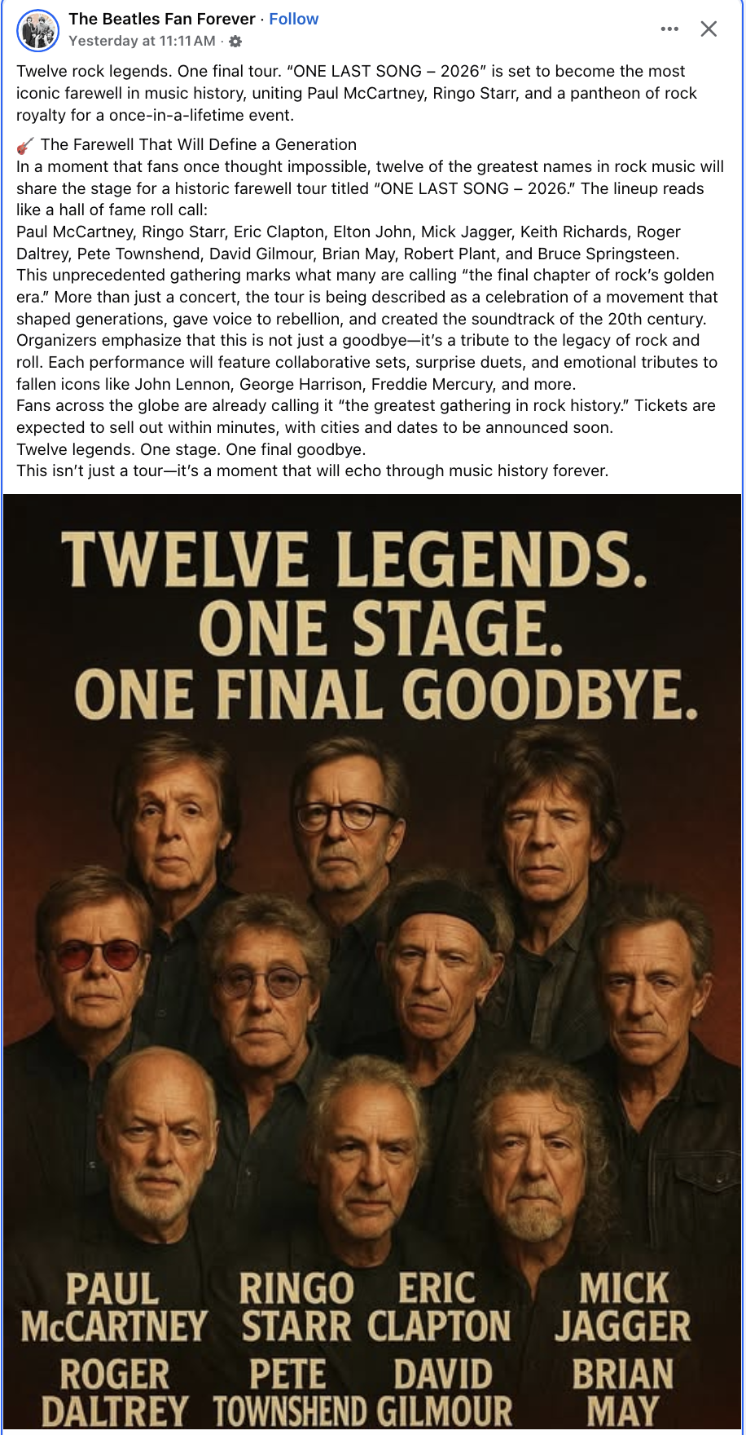Click the guitar emoji in the post
The height and width of the screenshot is (1435, 746).
[x=25, y=145]
